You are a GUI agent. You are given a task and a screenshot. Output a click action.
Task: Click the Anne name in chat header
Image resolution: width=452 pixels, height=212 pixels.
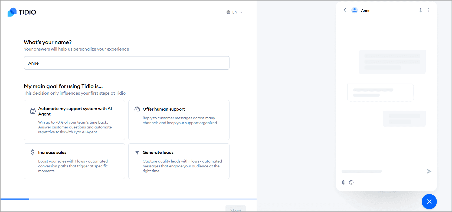[x=366, y=11]
